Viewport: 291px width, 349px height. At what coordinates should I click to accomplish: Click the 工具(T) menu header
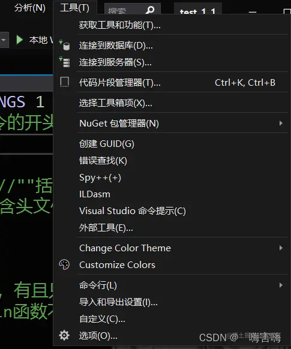(75, 8)
